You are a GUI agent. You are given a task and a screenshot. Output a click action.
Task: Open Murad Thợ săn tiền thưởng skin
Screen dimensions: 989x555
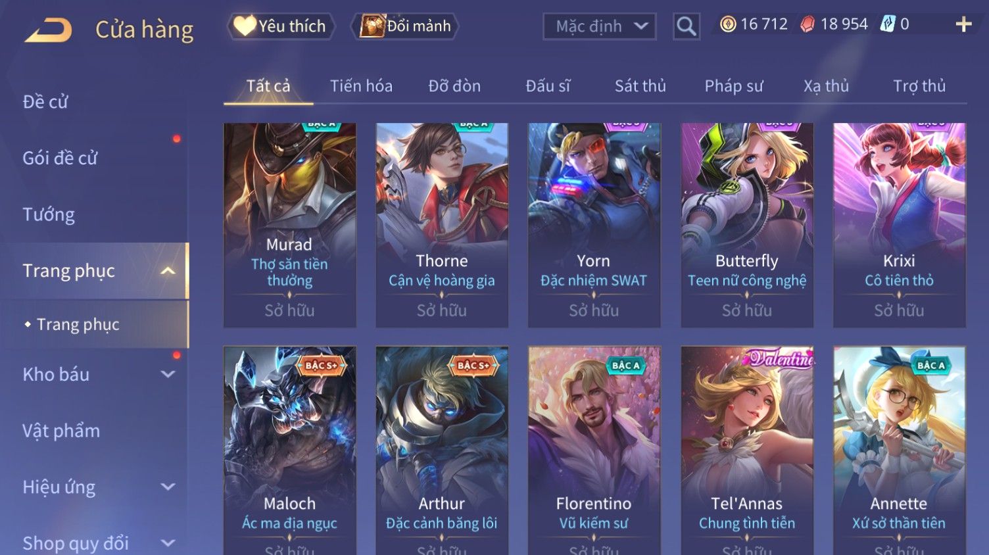pyautogui.click(x=289, y=225)
